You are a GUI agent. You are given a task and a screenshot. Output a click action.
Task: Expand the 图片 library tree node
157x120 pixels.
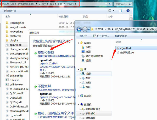pyautogui.click(x=81, y=78)
